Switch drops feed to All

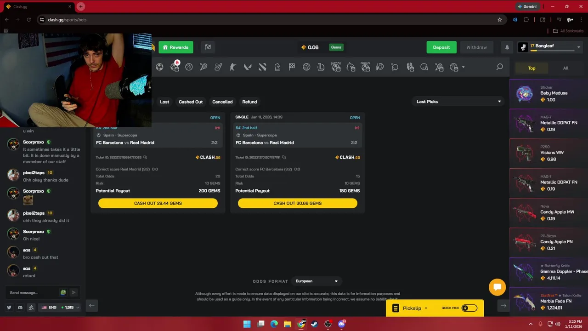565,68
